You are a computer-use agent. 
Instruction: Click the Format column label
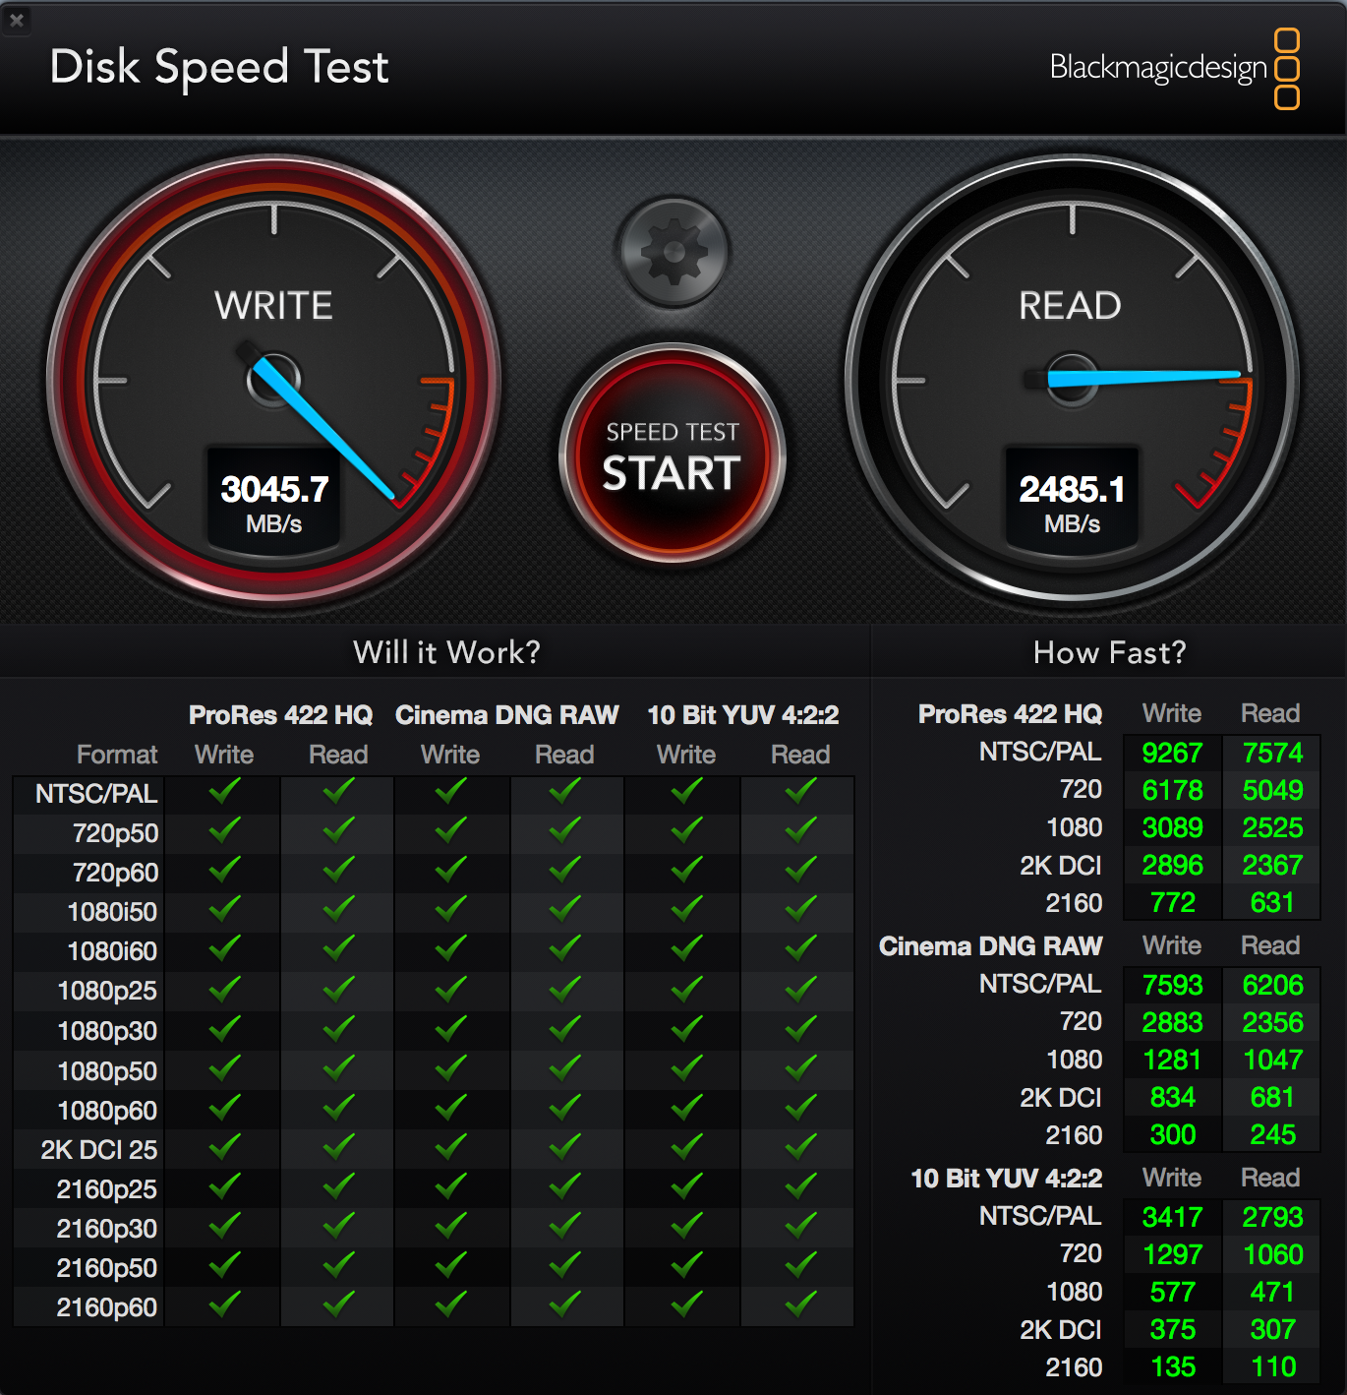click(x=117, y=755)
